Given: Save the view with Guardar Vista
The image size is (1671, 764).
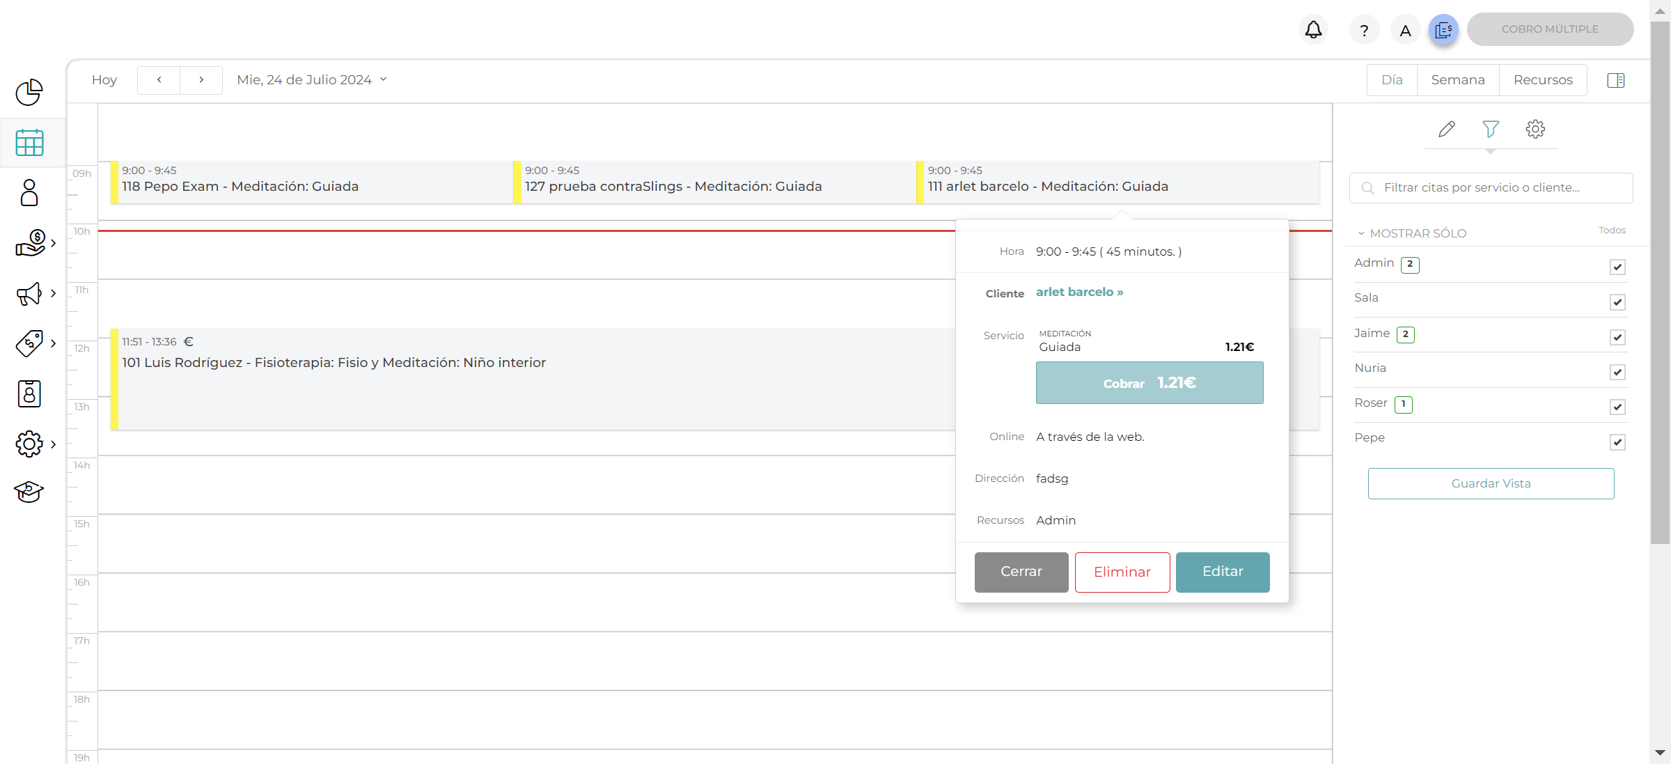Looking at the screenshot, I should coord(1491,483).
